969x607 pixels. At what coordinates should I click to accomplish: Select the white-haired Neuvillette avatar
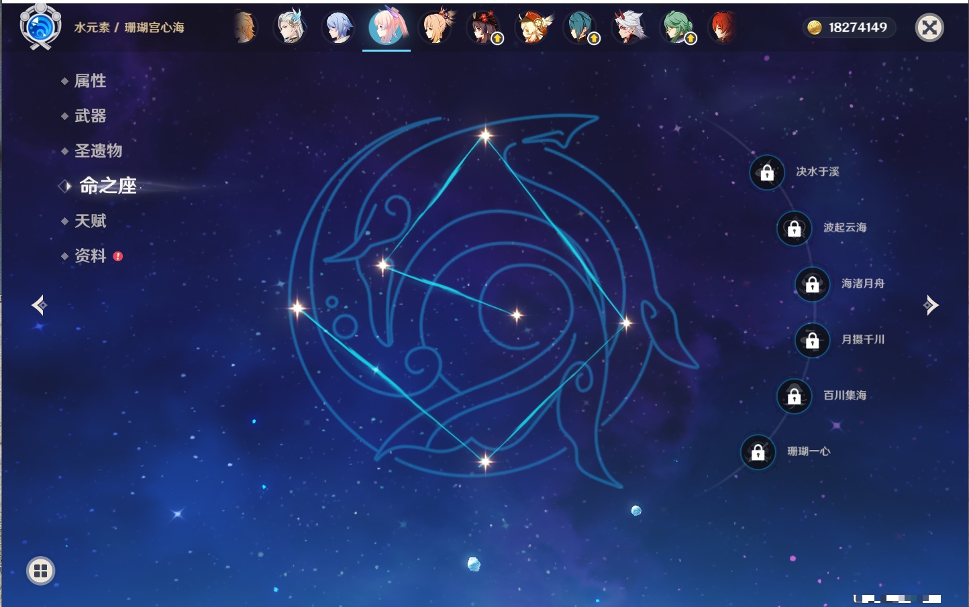(x=291, y=27)
